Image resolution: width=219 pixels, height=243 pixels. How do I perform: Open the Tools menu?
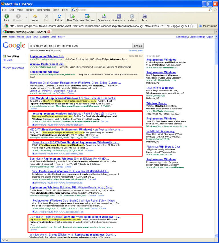(56, 10)
